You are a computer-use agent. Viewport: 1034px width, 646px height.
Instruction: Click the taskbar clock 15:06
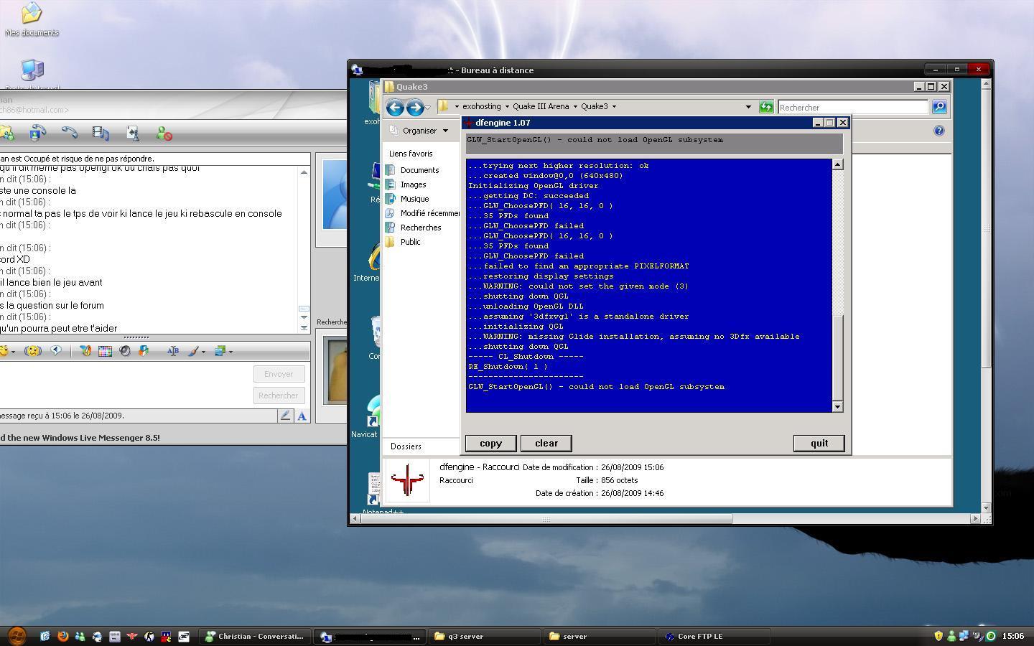click(1013, 636)
